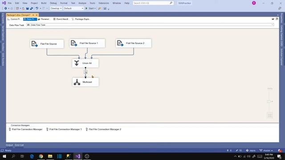Image resolution: width=285 pixels, height=160 pixels.
Task: Click the user account avatar icon
Action: (254, 3)
